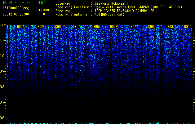
Task: Click the Receiving Location label
Action: pos(72,7)
